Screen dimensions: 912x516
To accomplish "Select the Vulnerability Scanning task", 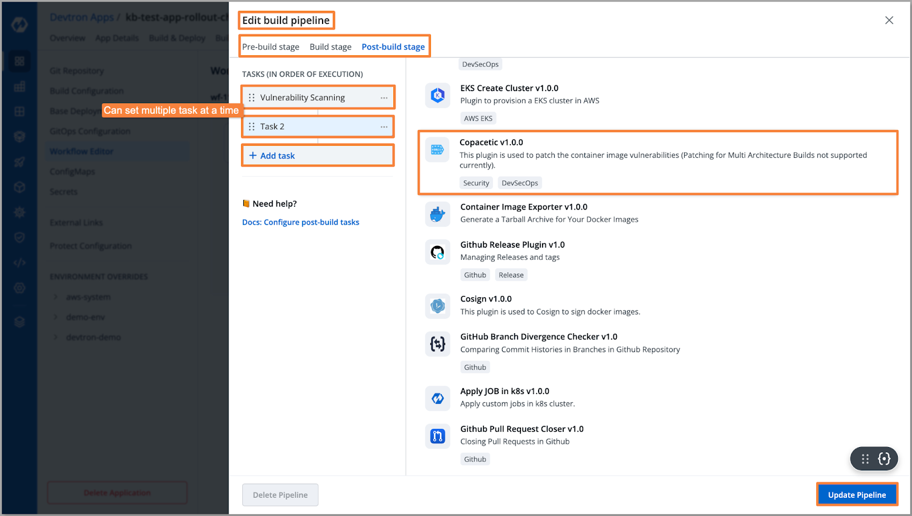I will point(318,98).
